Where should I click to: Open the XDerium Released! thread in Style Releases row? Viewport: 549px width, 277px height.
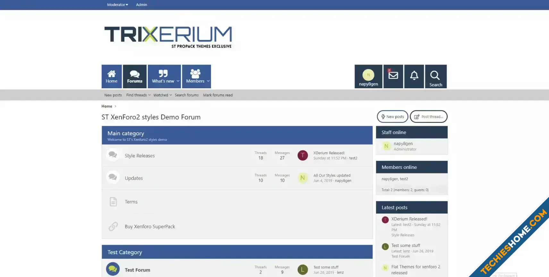pyautogui.click(x=329, y=153)
